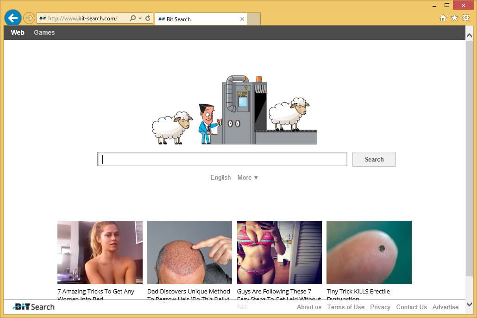Click the Forward navigation arrow
The image size is (477, 318).
point(29,18)
